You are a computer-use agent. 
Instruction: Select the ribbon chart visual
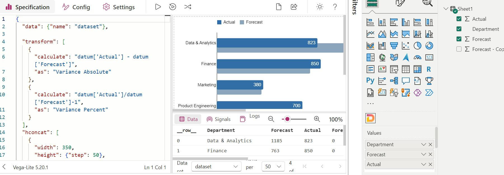tap(370, 46)
